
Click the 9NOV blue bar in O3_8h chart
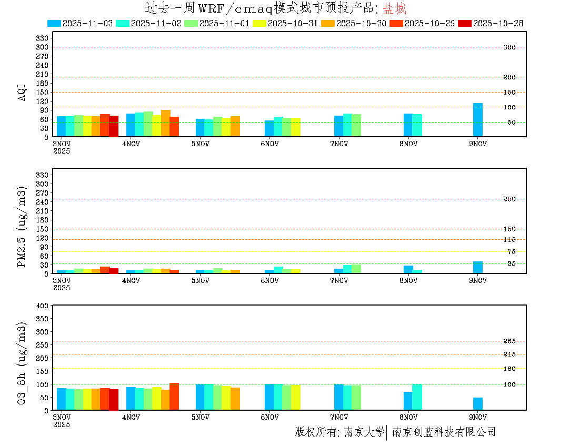coord(477,404)
